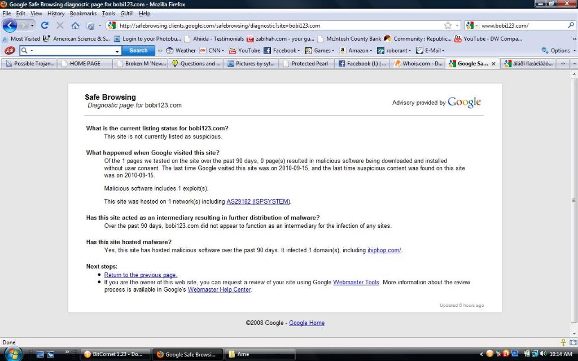Image resolution: width=578 pixels, height=361 pixels.
Task: Reload the page with the refresh icon
Action: pos(45,25)
